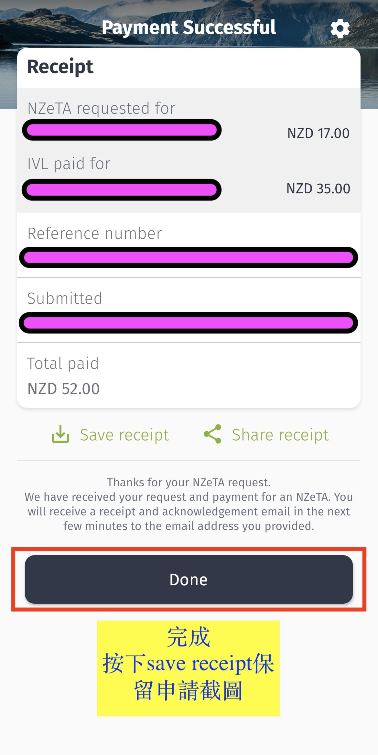378x755 pixels.
Task: Click the Share receipt text link
Action: click(280, 435)
